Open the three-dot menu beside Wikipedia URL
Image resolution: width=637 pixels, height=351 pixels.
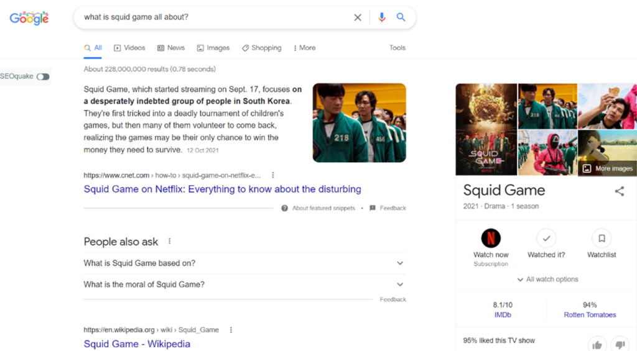(231, 330)
